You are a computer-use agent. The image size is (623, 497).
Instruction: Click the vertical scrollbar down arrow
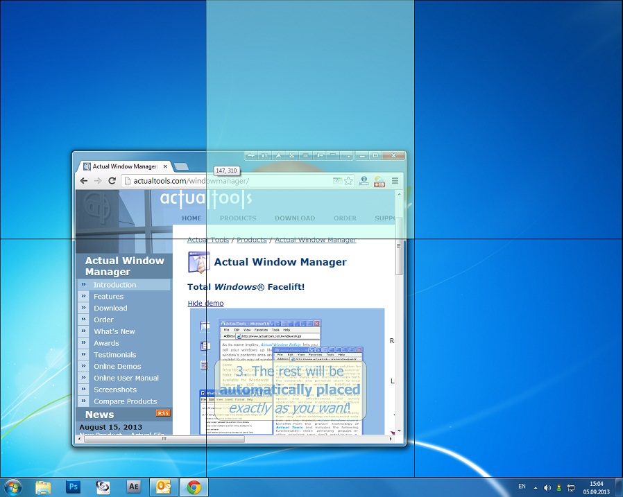click(399, 430)
